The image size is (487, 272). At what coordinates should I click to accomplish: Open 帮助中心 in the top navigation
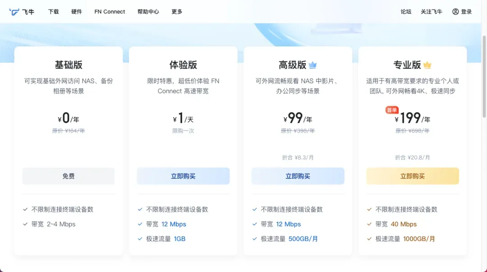tap(148, 12)
